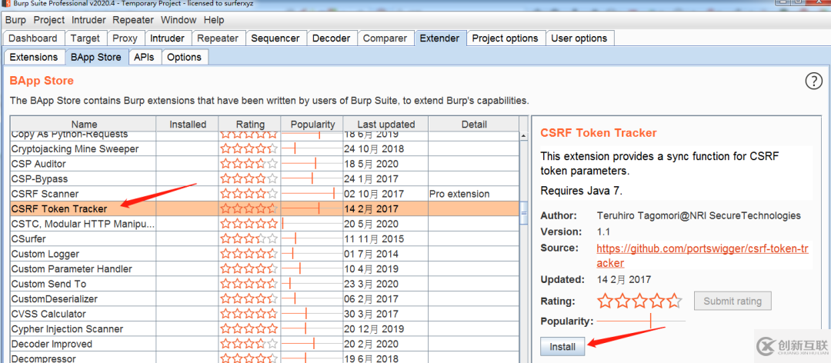Click the Burp Suite title bar icon
The height and width of the screenshot is (363, 831).
6,4
